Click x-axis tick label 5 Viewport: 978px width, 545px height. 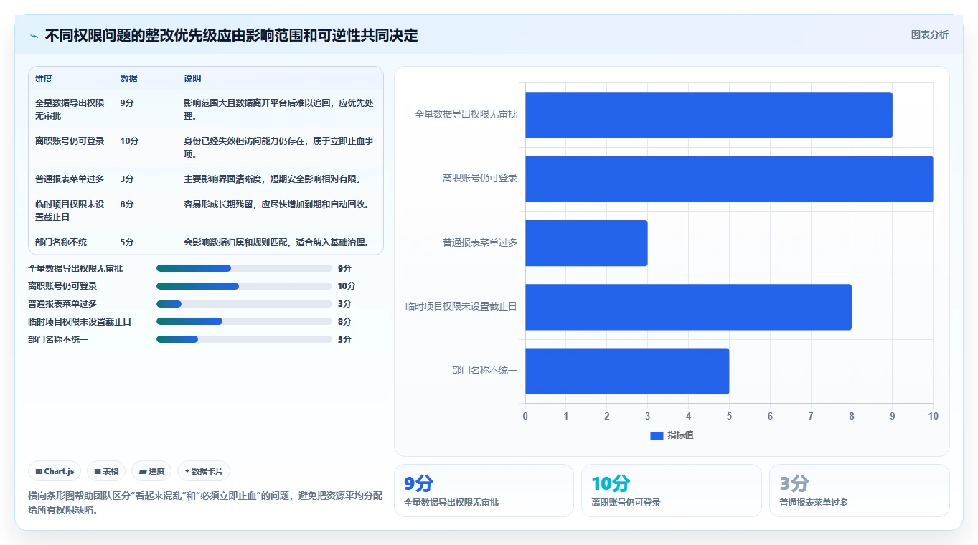pos(729,416)
